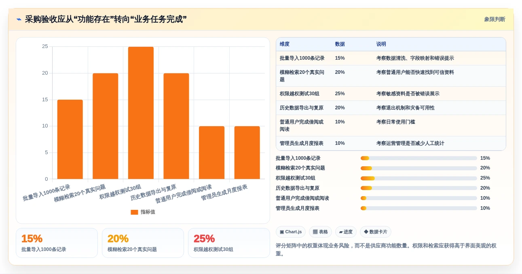Click the 说明 column header

(x=381, y=44)
